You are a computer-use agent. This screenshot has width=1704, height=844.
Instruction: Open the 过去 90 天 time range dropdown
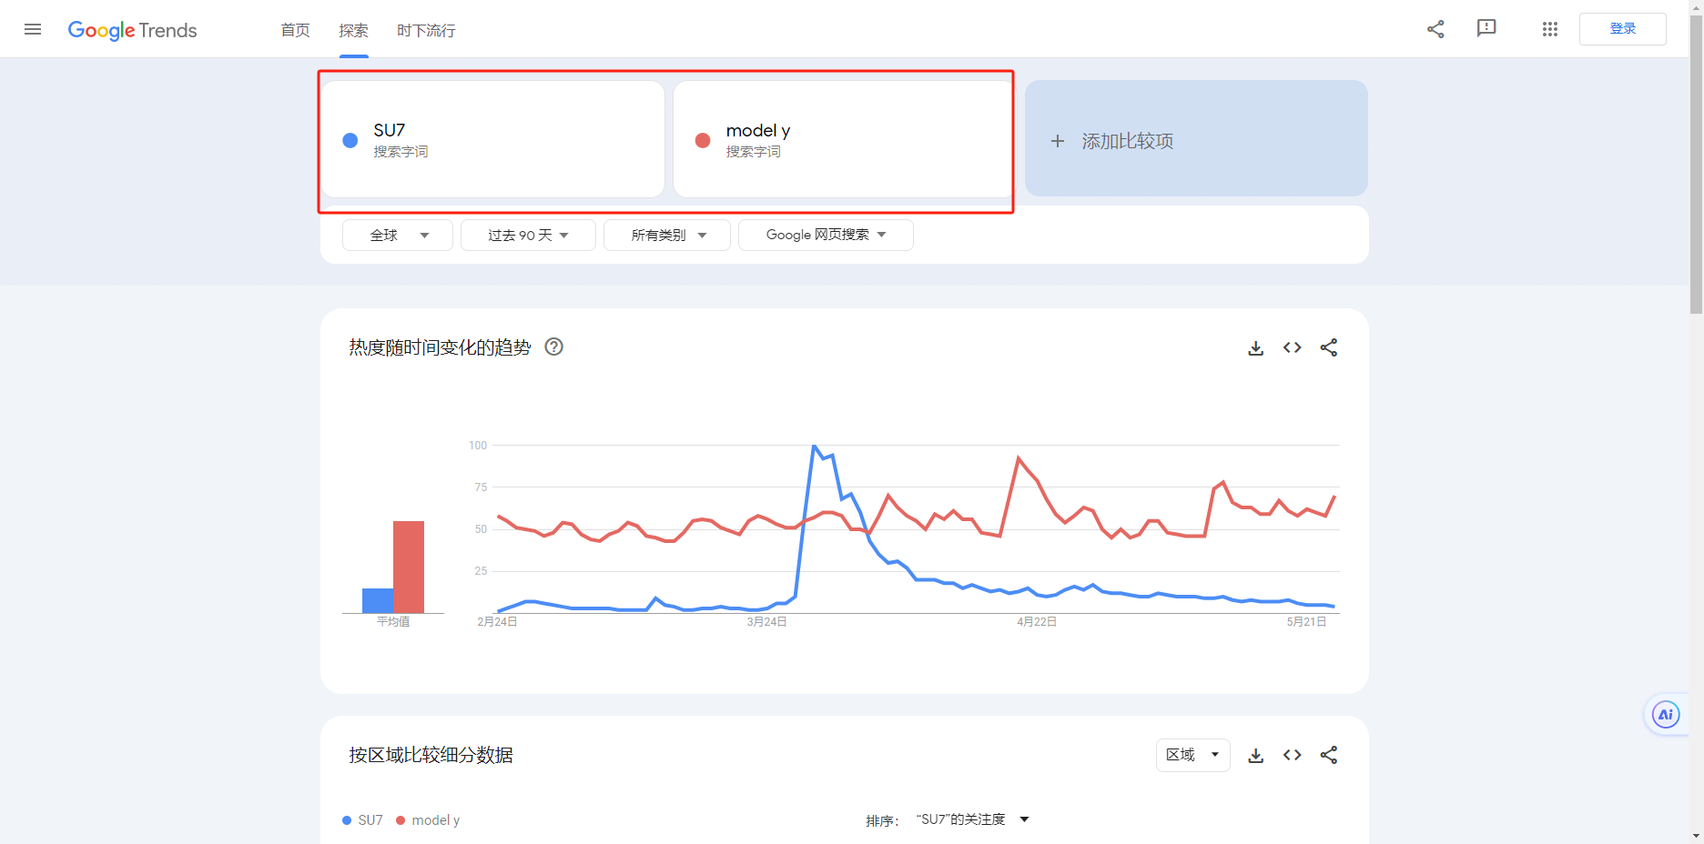tap(528, 235)
